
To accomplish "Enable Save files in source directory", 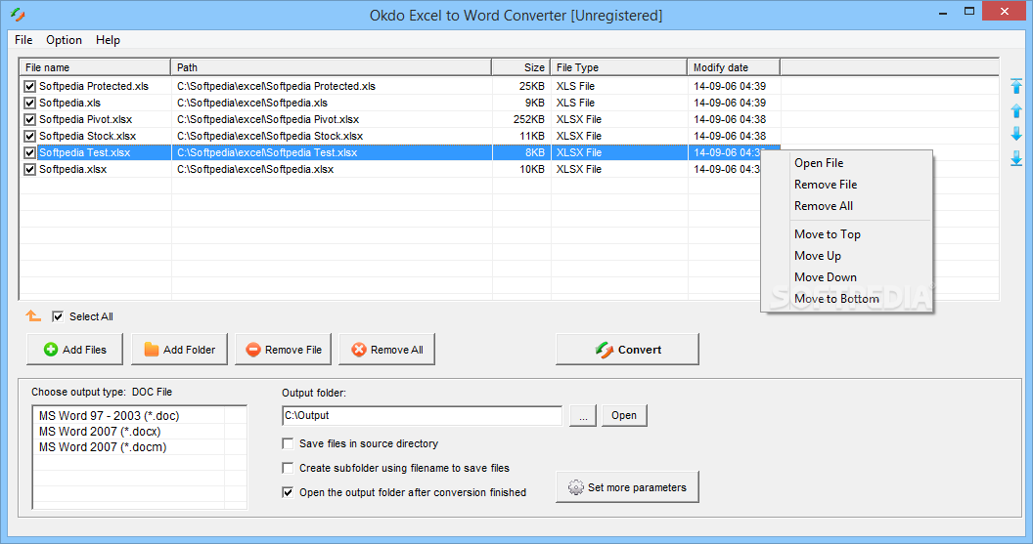I will point(288,443).
